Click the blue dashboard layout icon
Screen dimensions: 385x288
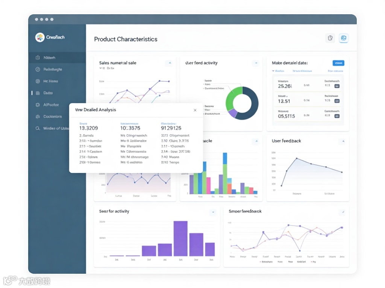344,38
